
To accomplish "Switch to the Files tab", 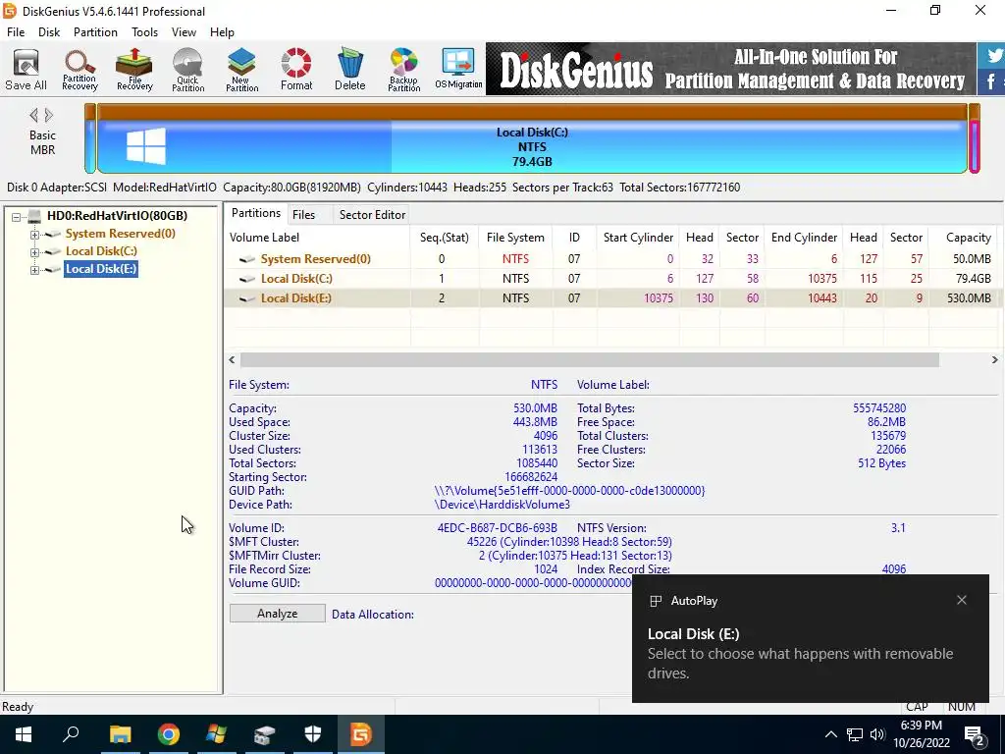I will point(304,215).
